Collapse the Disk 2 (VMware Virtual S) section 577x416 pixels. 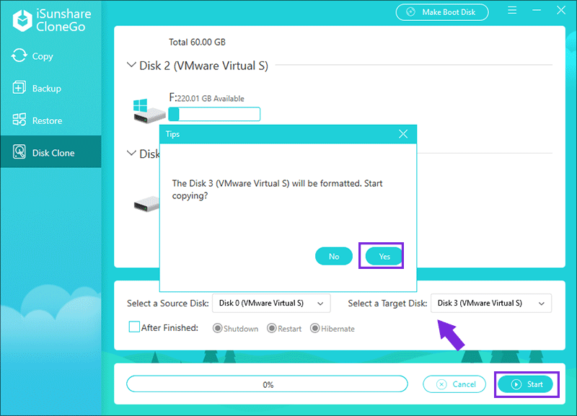[x=131, y=66]
